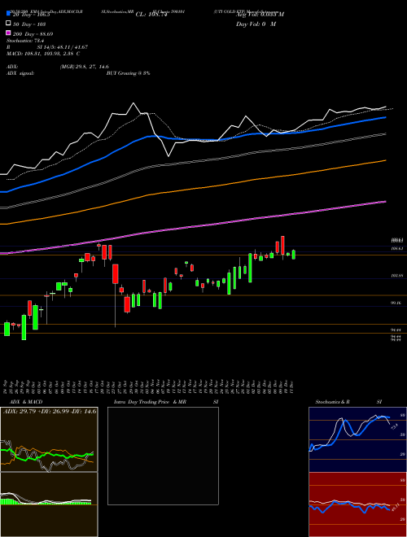Click the last green candle for 11 Dec

[294, 255]
